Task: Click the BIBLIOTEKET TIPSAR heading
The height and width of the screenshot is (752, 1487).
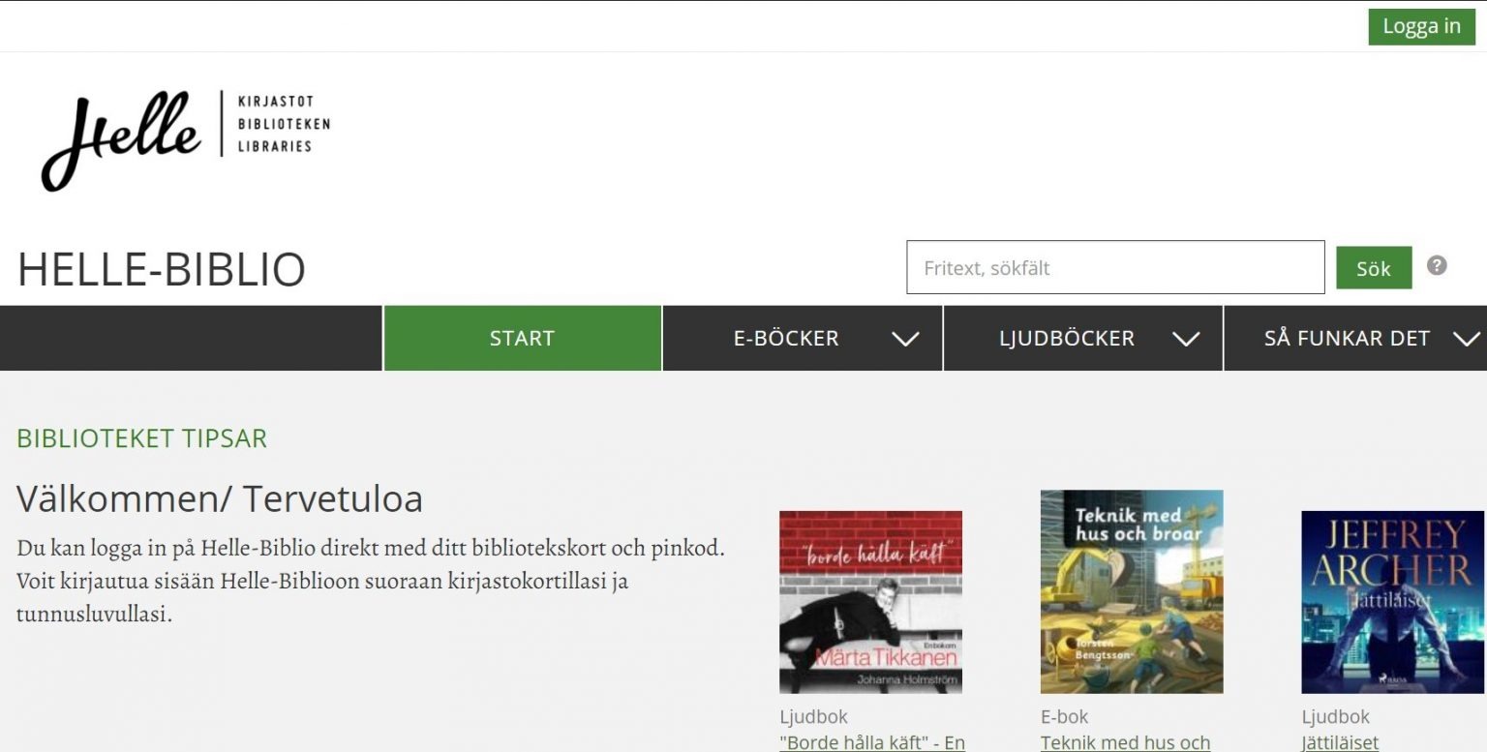Action: [x=141, y=438]
